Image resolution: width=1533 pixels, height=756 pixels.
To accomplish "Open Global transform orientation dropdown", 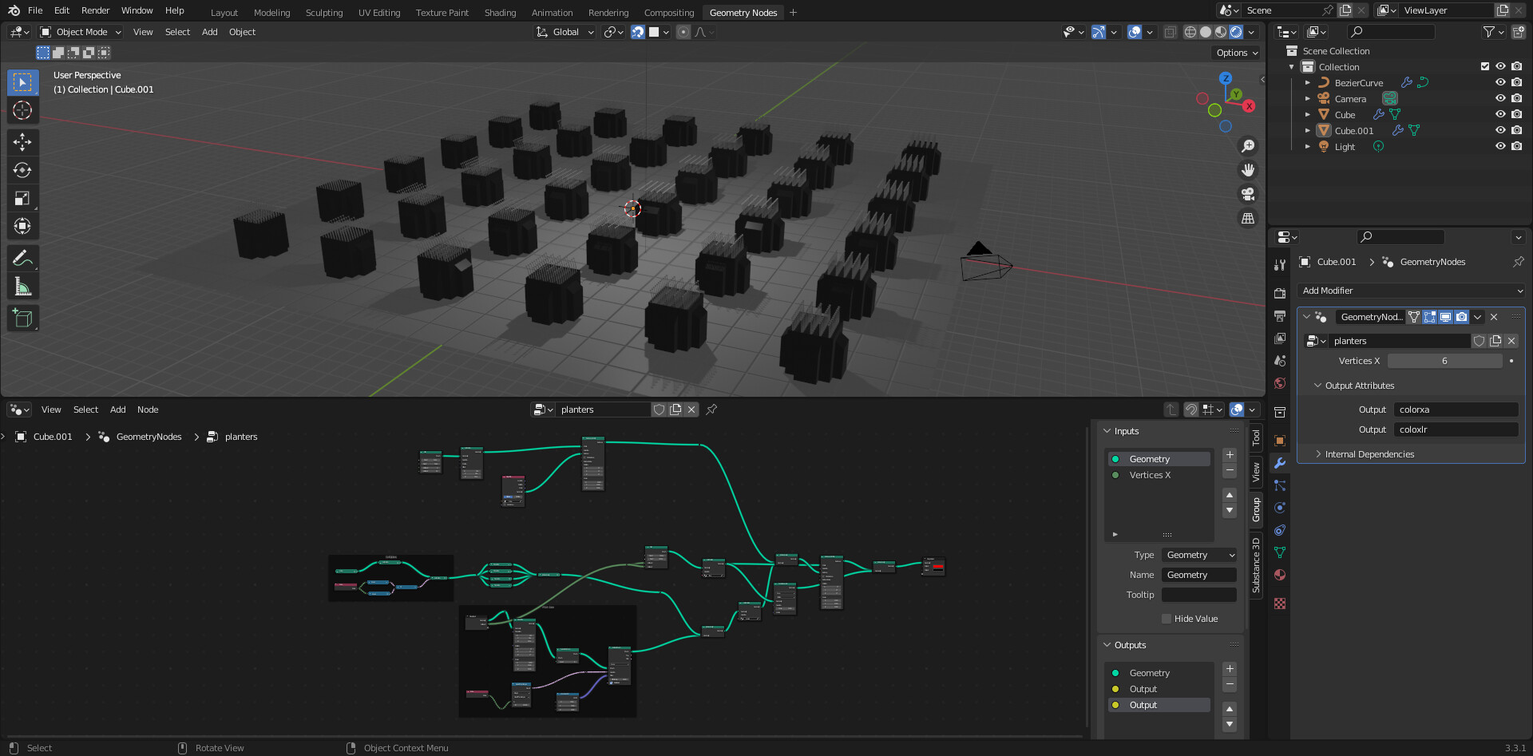I will (x=565, y=32).
